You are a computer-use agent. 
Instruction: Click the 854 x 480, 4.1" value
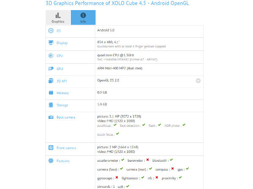pyautogui.click(x=108, y=42)
